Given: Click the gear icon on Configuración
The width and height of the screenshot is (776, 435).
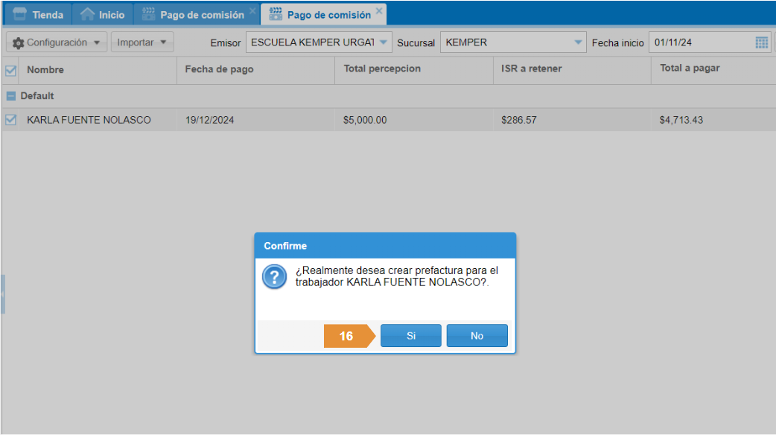Looking at the screenshot, I should (x=19, y=43).
